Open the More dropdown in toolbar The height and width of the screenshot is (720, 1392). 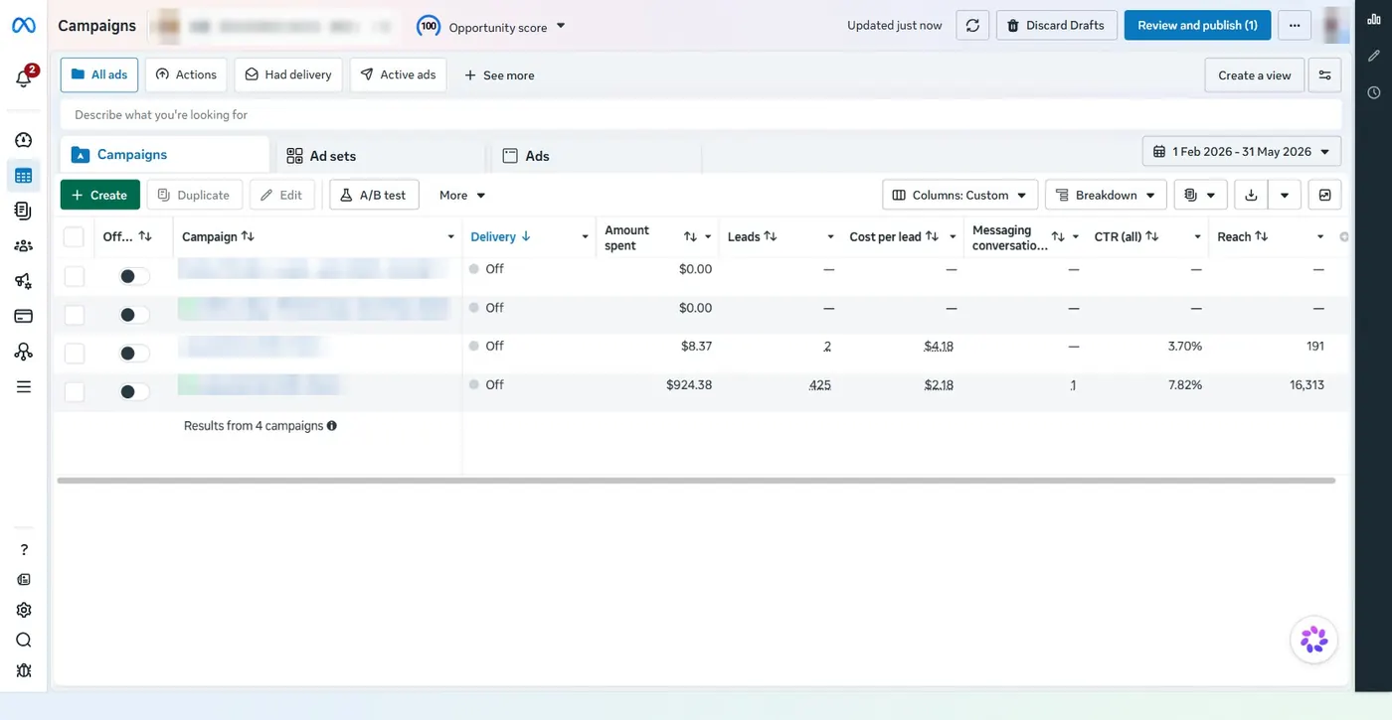[x=462, y=195]
